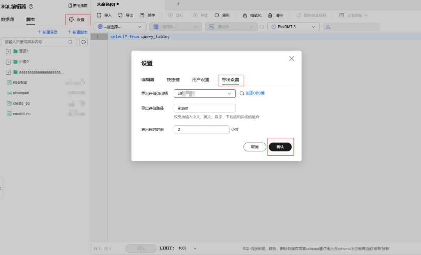Select the 目录1 folder row
This screenshot has width=421, height=255.
(24, 51)
